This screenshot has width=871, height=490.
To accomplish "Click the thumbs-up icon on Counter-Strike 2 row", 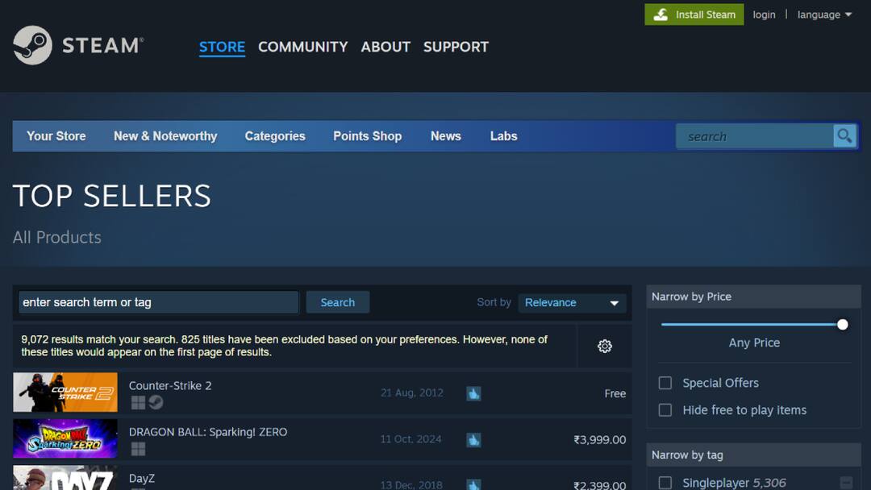I will pos(473,393).
